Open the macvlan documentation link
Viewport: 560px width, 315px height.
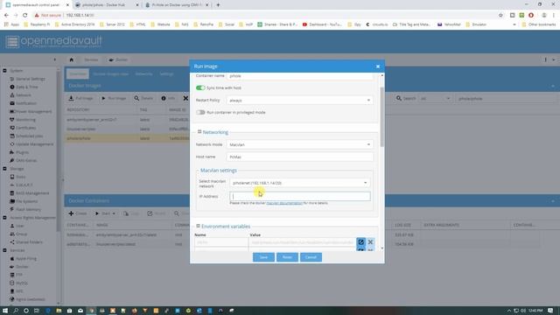[284, 203]
